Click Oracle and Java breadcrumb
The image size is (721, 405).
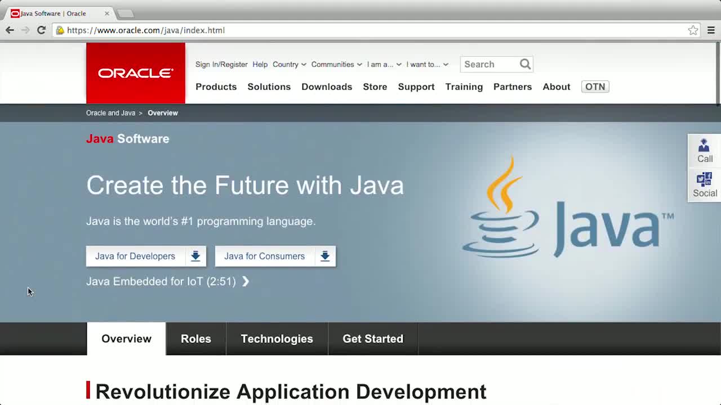(110, 113)
